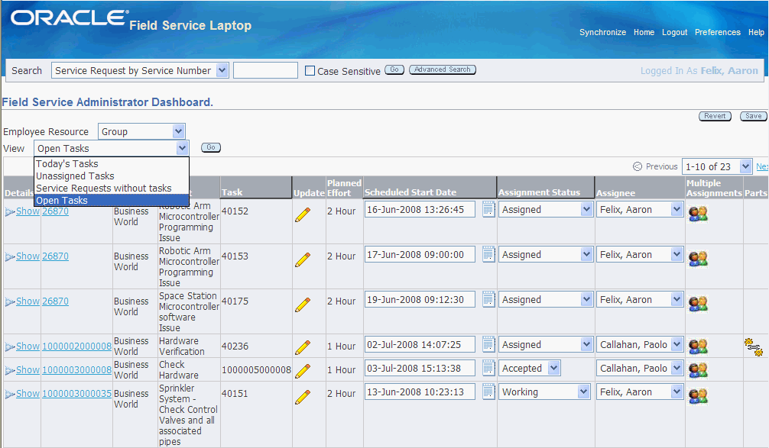Open service request link 1000003000008
769x448 pixels.
coord(76,370)
